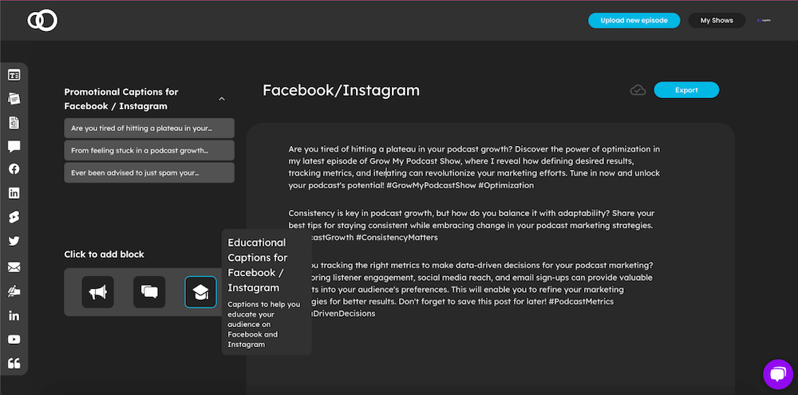Click the interlocking circles logo
798x395 pixels.
coord(42,21)
